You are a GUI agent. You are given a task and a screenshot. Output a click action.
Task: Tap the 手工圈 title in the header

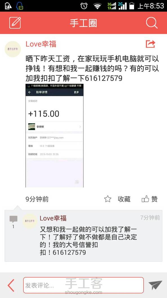[x=83, y=23]
